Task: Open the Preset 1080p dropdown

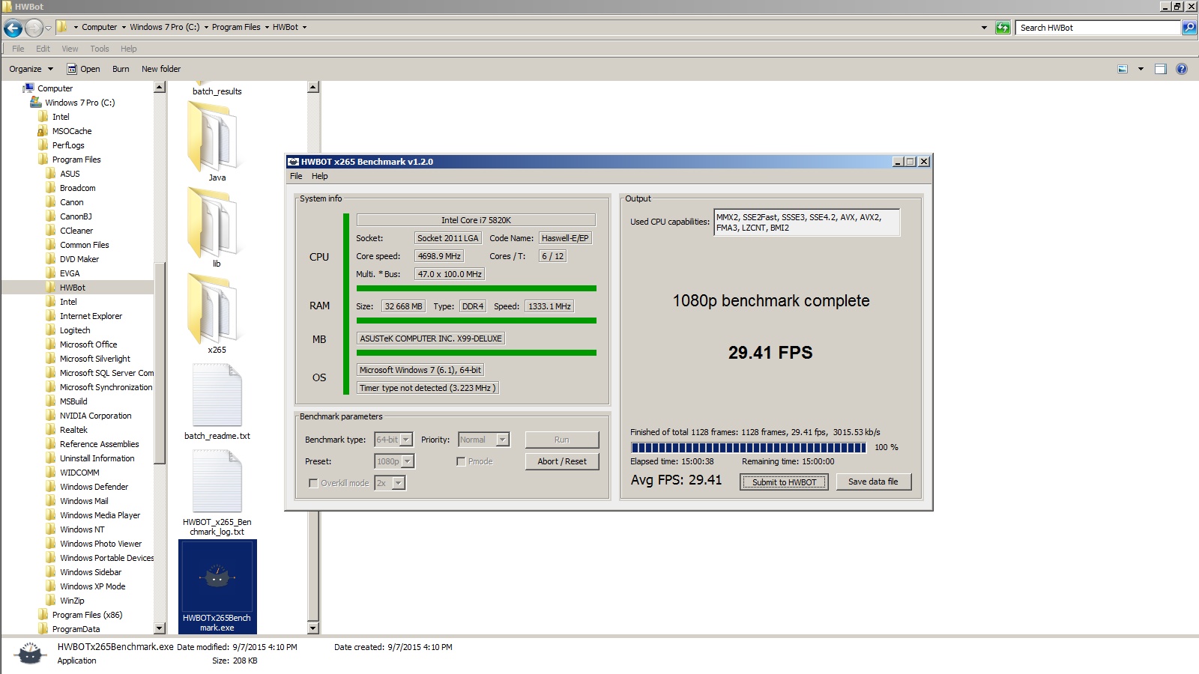Action: pyautogui.click(x=408, y=461)
